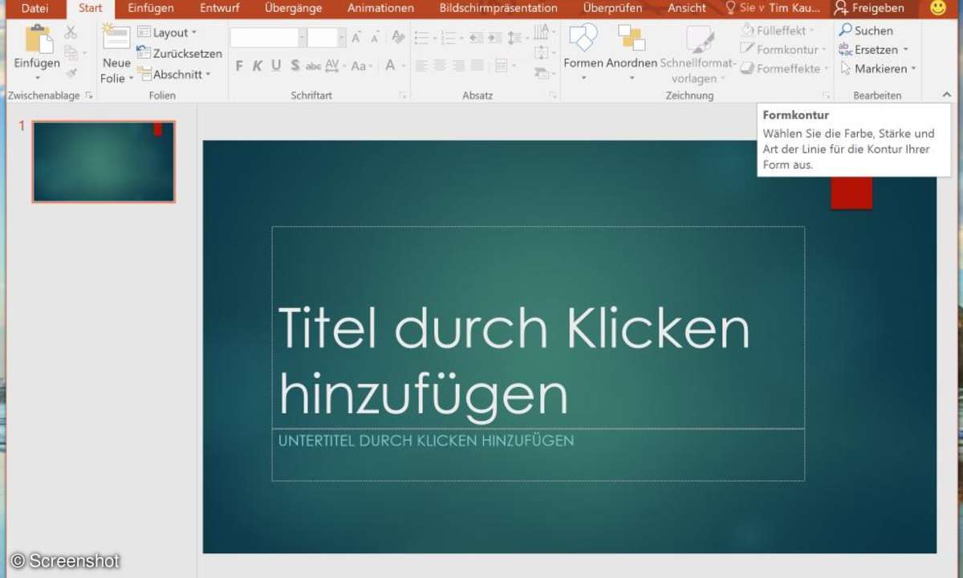The image size is (963, 578).
Task: Switch to the Ansicht tab
Action: coord(686,8)
